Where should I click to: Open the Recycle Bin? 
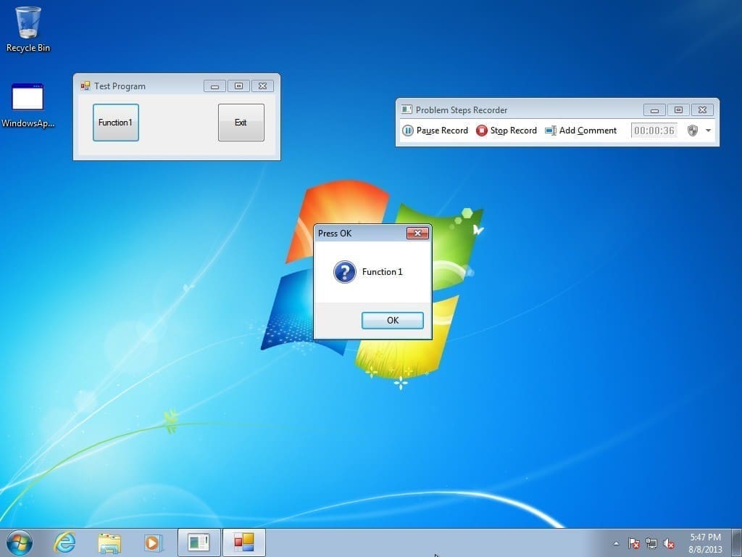tap(28, 22)
